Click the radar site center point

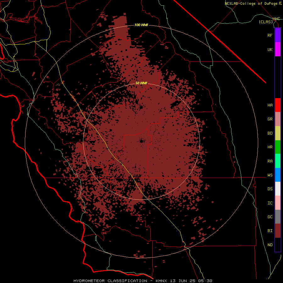coord(141,141)
